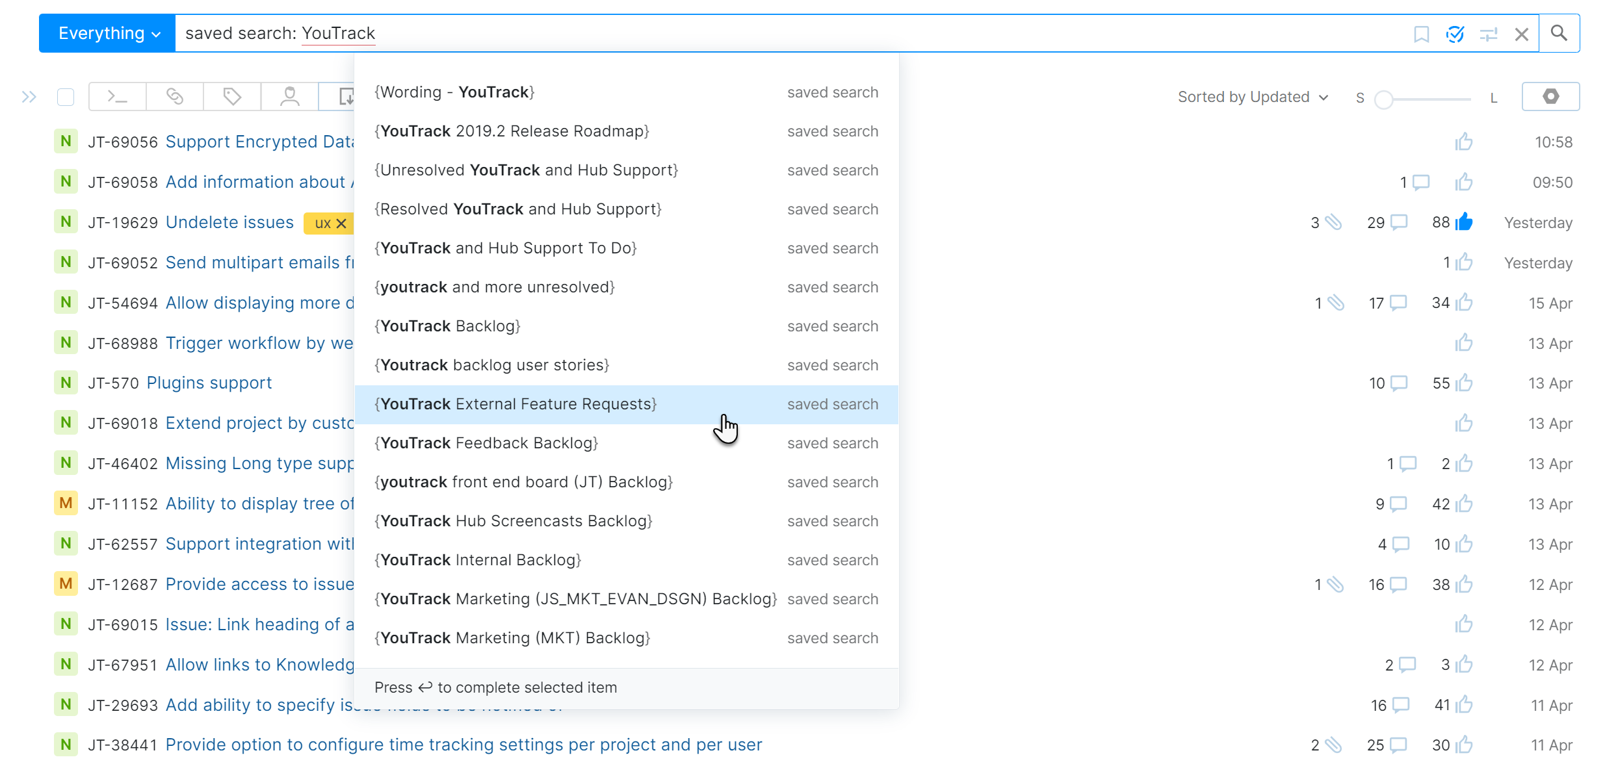Open the search filters sliders icon
The width and height of the screenshot is (1618, 768).
[1489, 33]
